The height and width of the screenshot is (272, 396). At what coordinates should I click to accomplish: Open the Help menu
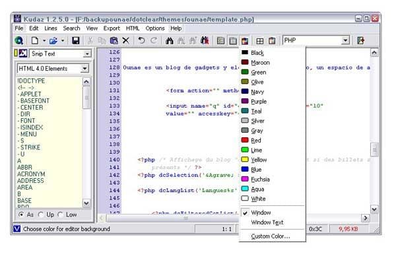pyautogui.click(x=176, y=28)
